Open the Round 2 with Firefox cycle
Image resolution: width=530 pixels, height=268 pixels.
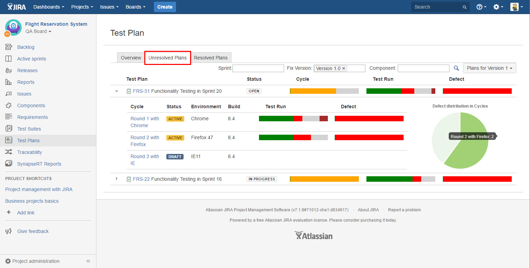pos(145,141)
